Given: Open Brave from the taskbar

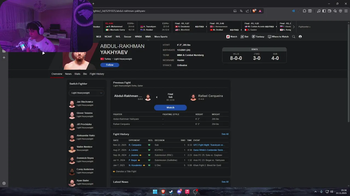Looking at the screenshot, I should point(163,192).
